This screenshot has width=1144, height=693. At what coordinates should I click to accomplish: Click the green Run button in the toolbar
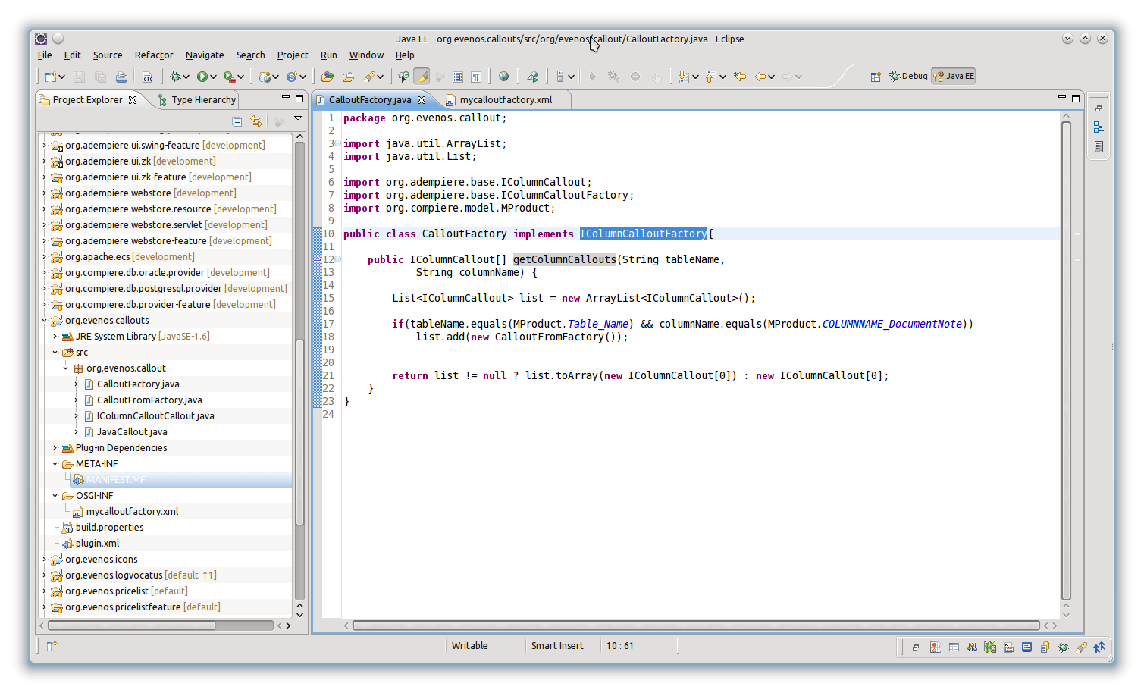pyautogui.click(x=202, y=77)
